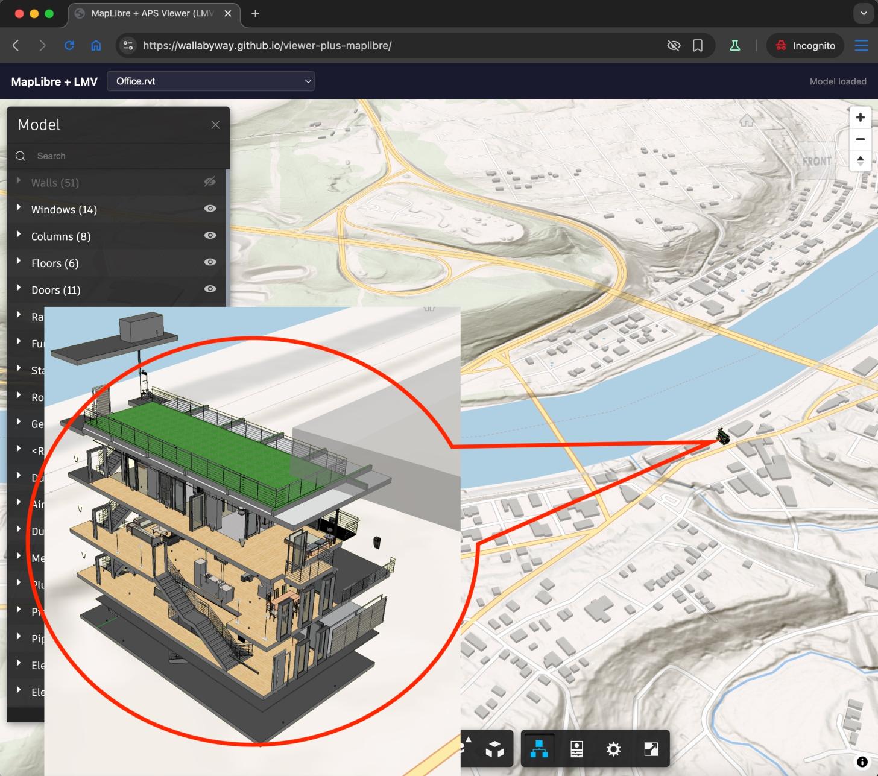Open the Office.rvt model dropdown
Screen dimensions: 878x776
pos(210,81)
